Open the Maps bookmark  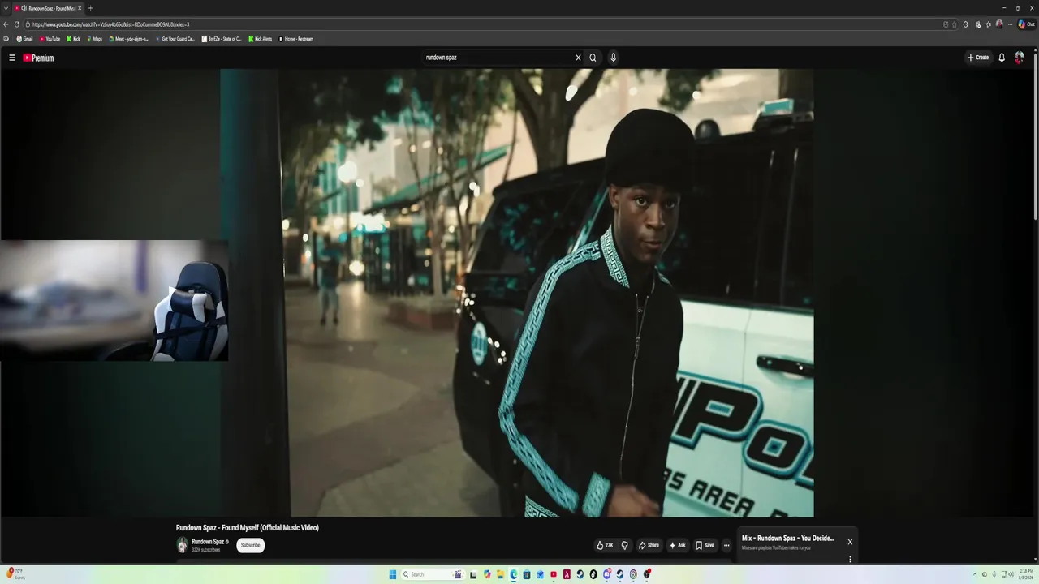[94, 39]
